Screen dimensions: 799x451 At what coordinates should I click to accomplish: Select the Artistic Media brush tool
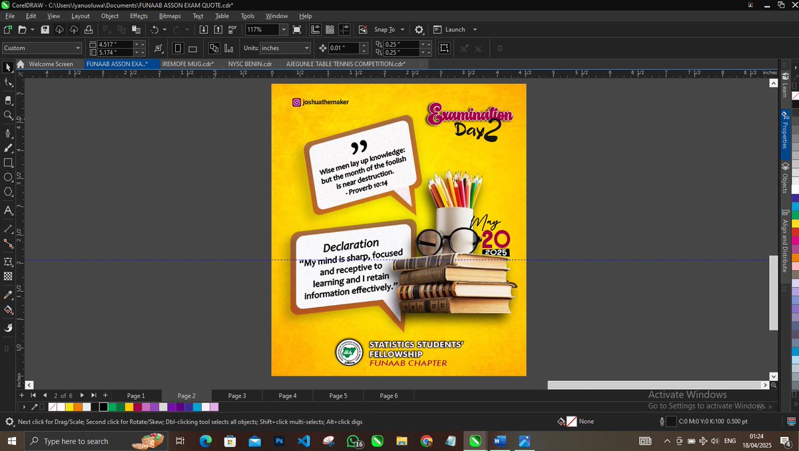pos(8,148)
